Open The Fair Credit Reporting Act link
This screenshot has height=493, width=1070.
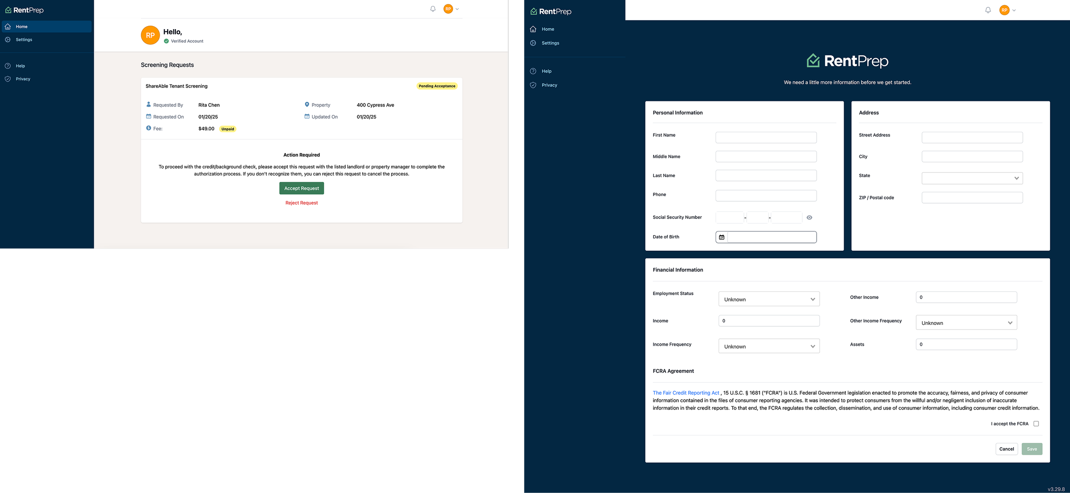click(x=686, y=393)
